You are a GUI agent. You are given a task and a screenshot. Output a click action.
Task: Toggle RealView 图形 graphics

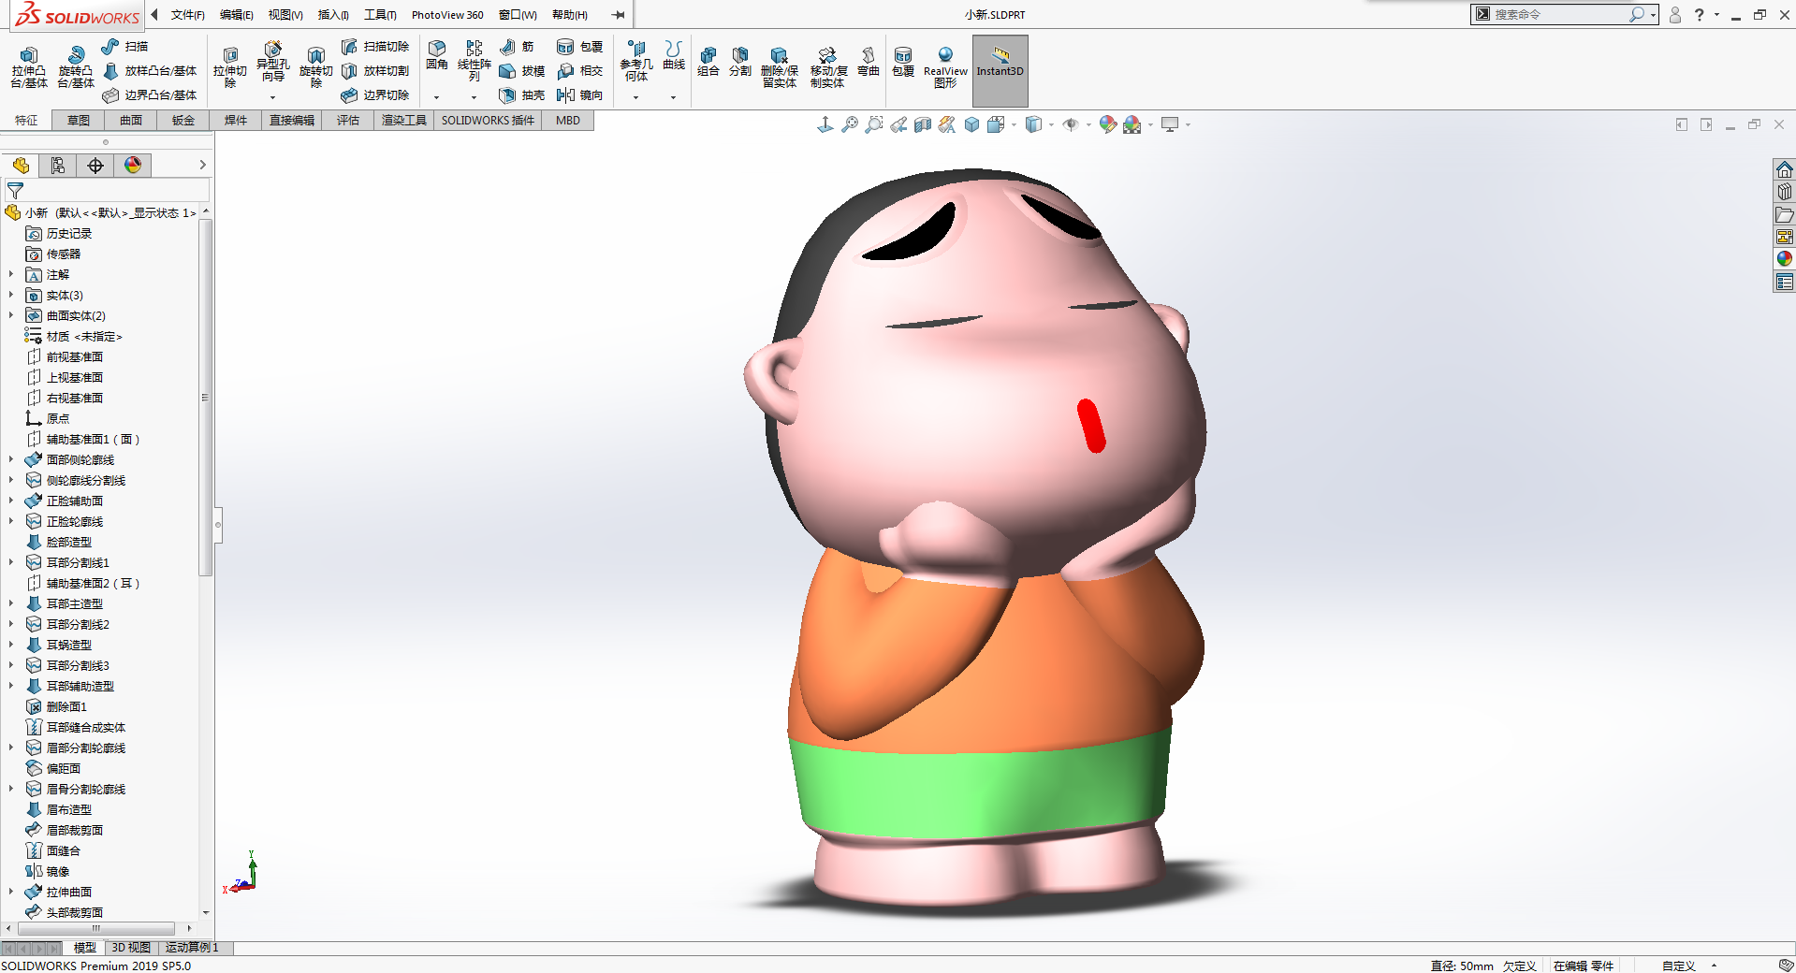[x=945, y=66]
